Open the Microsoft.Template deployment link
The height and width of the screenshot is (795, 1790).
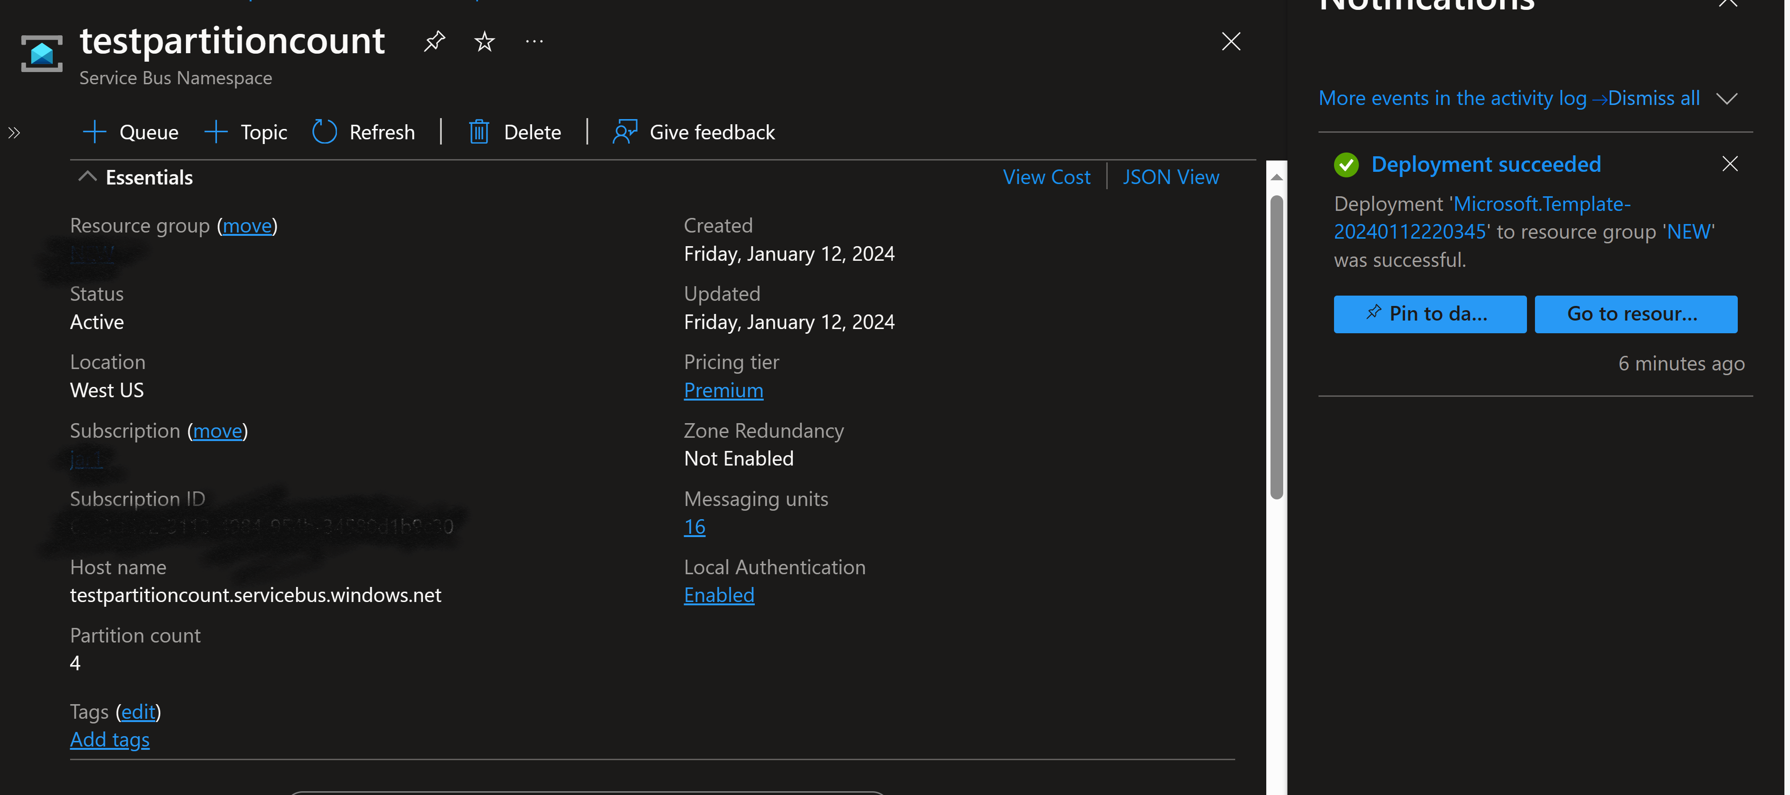point(1482,217)
